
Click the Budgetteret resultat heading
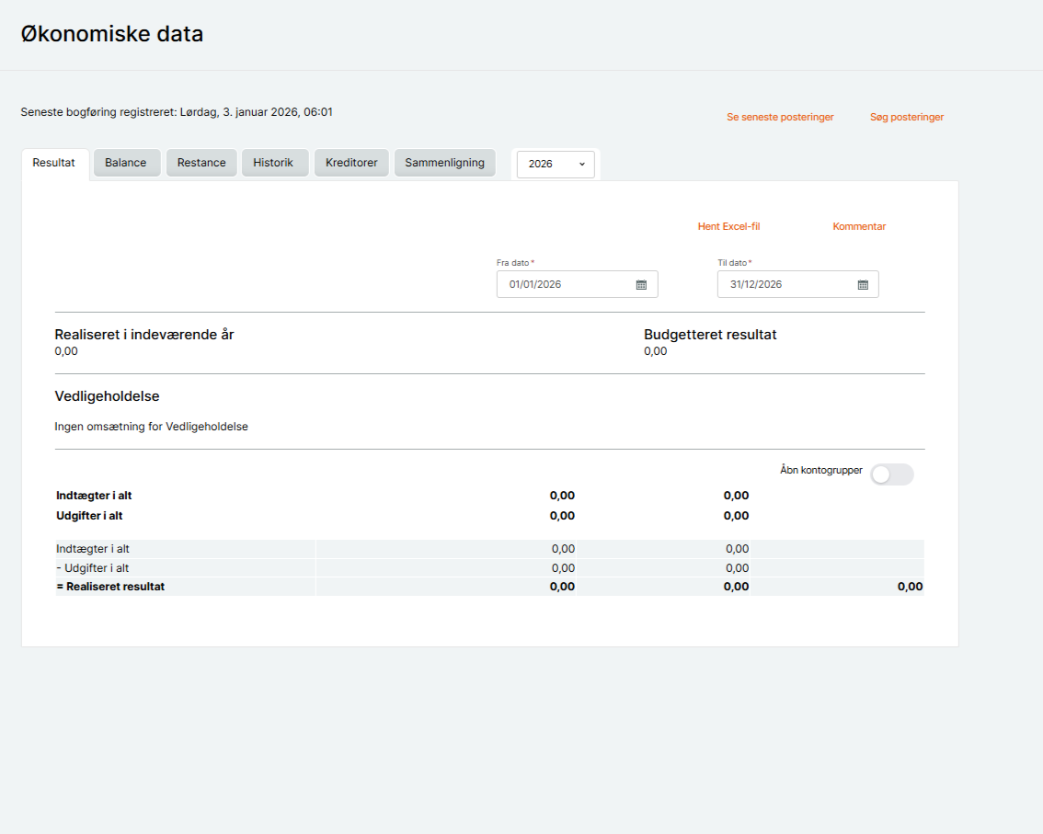pyautogui.click(x=710, y=335)
